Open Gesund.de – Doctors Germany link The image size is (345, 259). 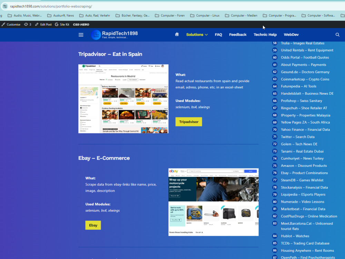click(305, 72)
